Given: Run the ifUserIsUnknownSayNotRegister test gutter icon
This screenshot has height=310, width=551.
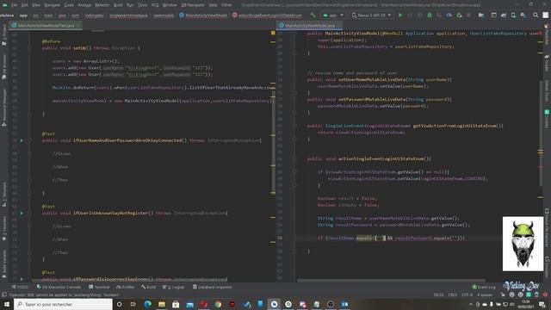Looking at the screenshot, I should tap(22, 213).
